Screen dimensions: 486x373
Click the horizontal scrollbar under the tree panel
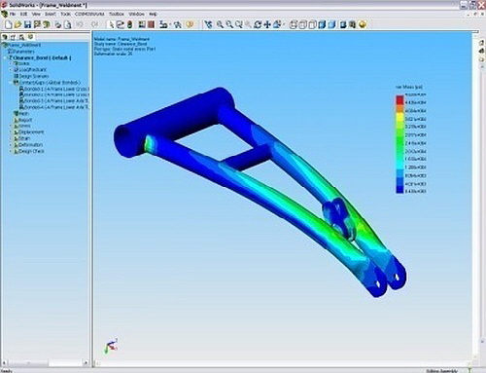pos(45,362)
